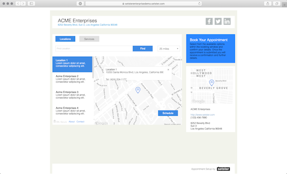Viewport: 287px width, 174px height.
Task: Switch to the Locations tab
Action: [65, 39]
